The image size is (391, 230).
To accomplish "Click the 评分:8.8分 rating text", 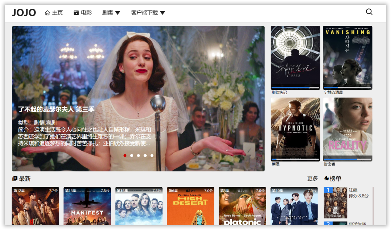I will tap(358, 196).
